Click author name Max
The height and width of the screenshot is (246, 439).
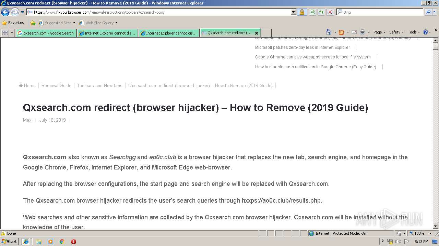pyautogui.click(x=27, y=120)
